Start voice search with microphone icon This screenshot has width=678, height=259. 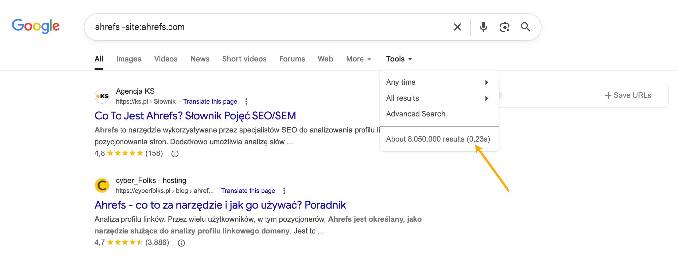click(483, 27)
